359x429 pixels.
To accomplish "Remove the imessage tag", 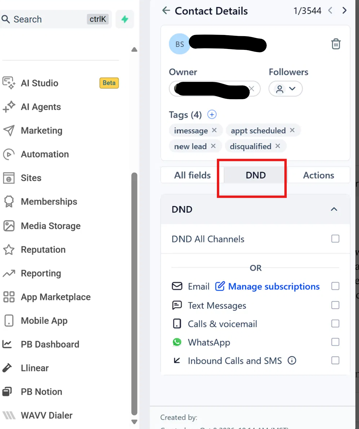I will [214, 130].
